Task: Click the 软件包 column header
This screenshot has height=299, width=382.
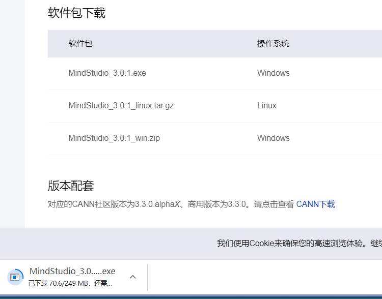Action: tap(80, 44)
